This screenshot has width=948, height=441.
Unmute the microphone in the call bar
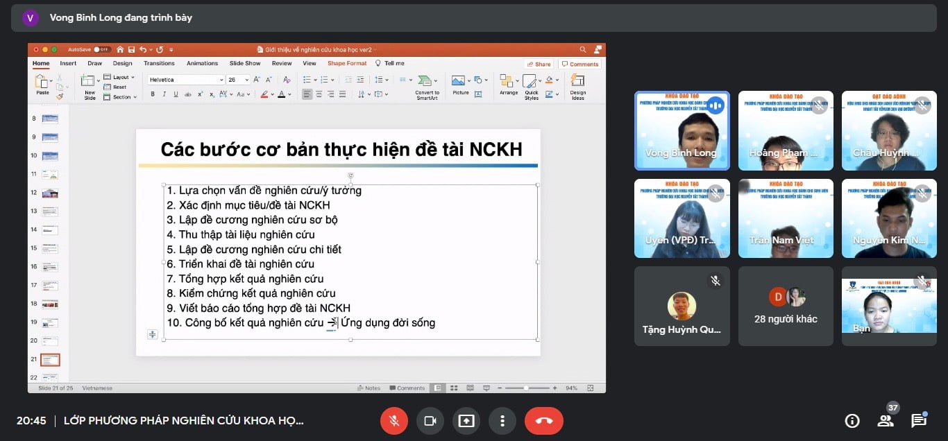(x=394, y=421)
